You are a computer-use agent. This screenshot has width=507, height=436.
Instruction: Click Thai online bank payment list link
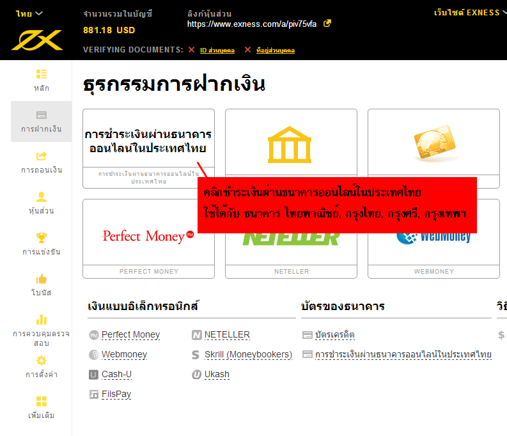[403, 355]
